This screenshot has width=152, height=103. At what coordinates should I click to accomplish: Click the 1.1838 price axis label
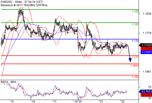147,14
